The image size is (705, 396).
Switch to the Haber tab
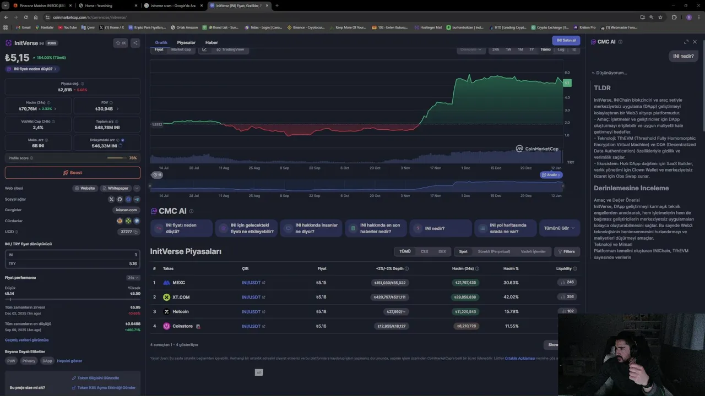pyautogui.click(x=211, y=42)
